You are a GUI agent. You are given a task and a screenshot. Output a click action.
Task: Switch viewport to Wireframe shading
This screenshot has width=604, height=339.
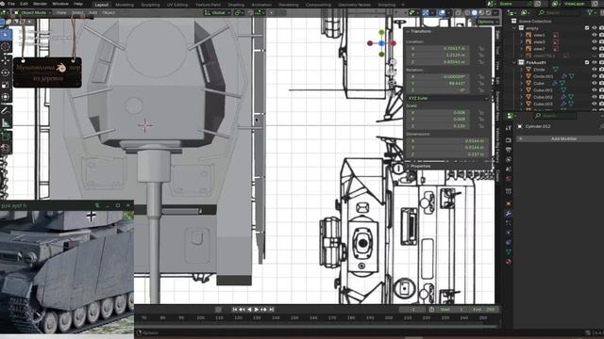pyautogui.click(x=467, y=12)
